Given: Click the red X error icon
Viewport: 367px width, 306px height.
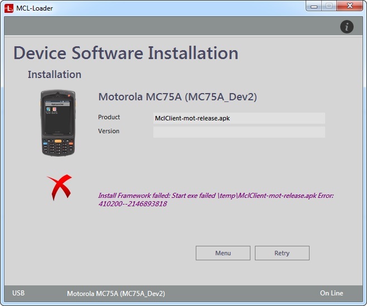Looking at the screenshot, I should (60, 187).
